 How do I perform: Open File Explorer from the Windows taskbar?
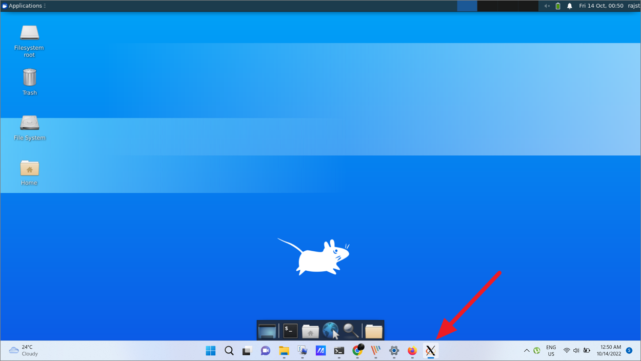click(x=284, y=351)
